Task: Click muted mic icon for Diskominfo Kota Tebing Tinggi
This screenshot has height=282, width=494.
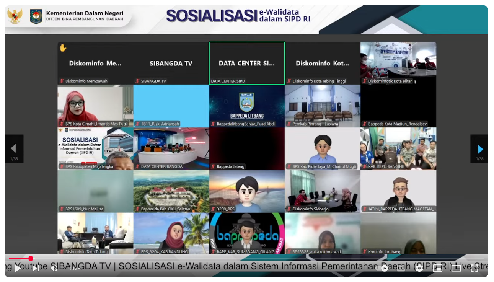Action: tap(289, 81)
